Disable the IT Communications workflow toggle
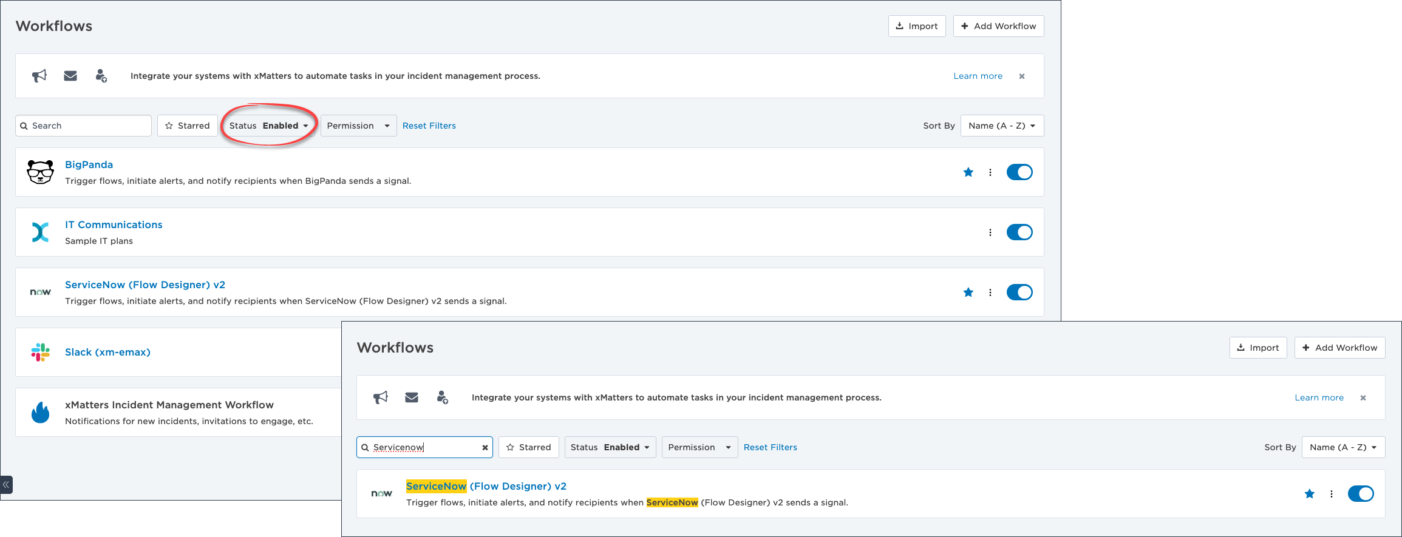This screenshot has height=537, width=1402. point(1019,232)
